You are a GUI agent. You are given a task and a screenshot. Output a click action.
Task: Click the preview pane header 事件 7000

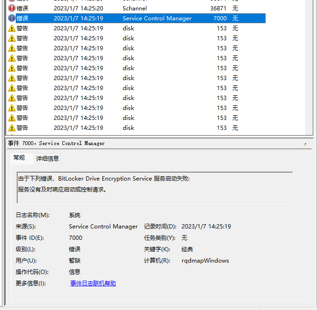pos(57,143)
